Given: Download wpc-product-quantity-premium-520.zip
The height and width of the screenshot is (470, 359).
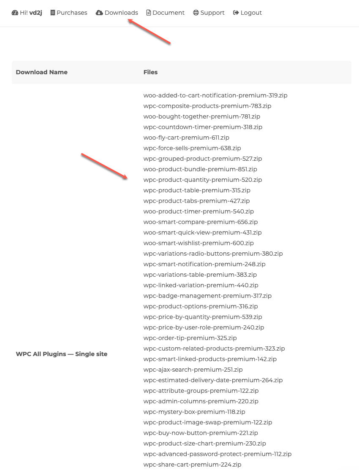Looking at the screenshot, I should 203,180.
